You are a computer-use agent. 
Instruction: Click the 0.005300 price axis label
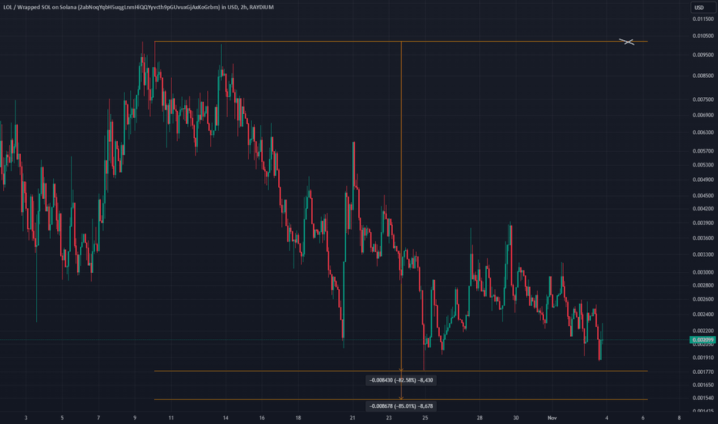click(x=703, y=165)
